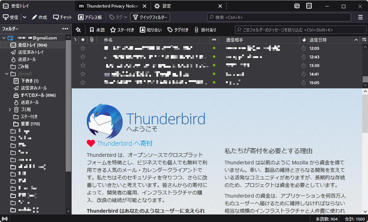The width and height of the screenshot is (368, 222).
Task: Star the first message in the list
Action: coord(83,48)
